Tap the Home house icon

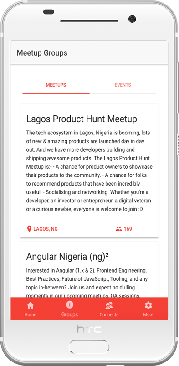(31, 305)
